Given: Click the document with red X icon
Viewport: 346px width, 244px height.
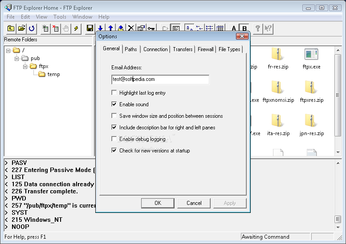Looking at the screenshot, I should pos(56,28).
